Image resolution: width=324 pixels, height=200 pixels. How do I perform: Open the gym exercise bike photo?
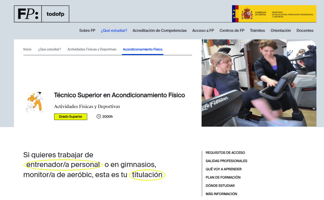pyautogui.click(x=259, y=83)
